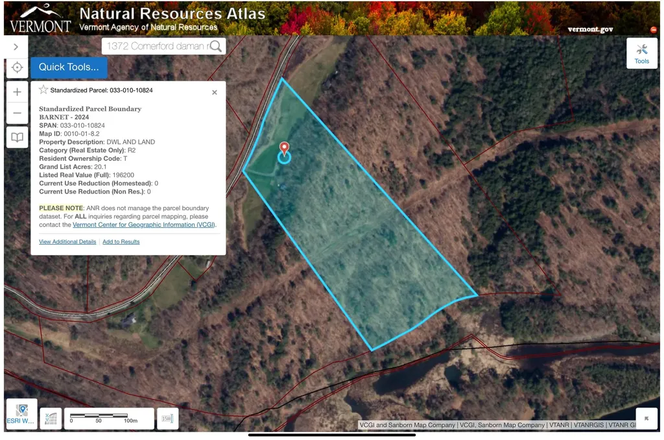Viewport: 664px width, 440px height.
Task: Open the coordinates display tool
Action: click(51, 419)
